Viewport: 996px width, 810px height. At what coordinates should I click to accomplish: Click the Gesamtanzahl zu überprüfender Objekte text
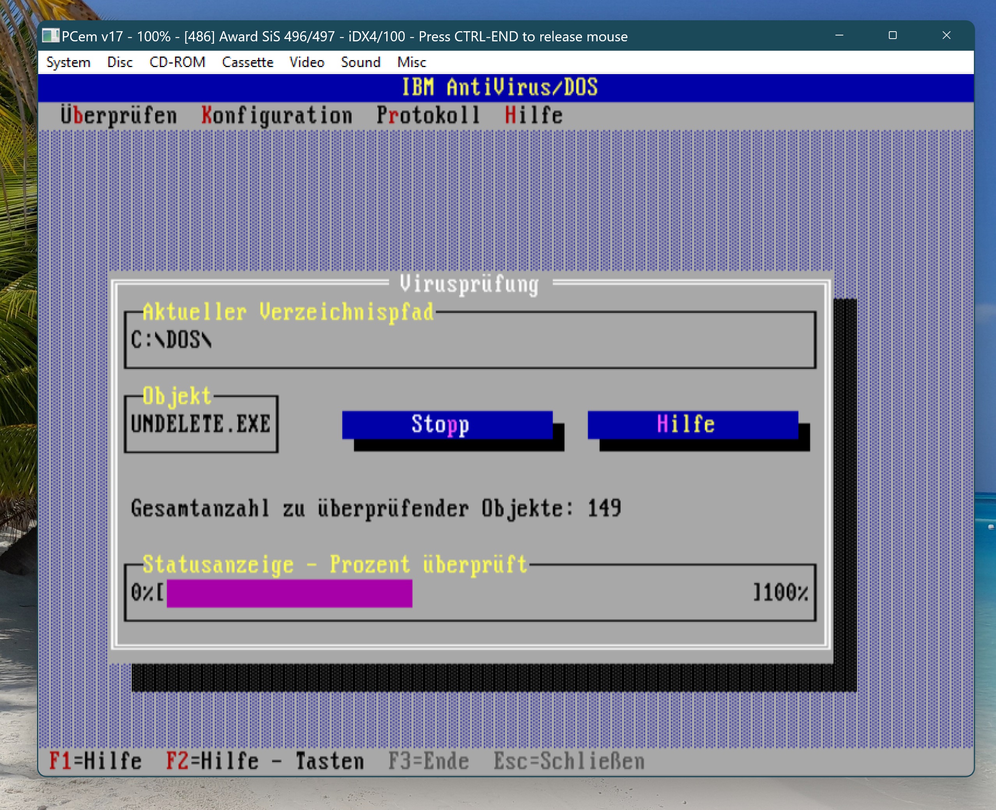coord(376,508)
